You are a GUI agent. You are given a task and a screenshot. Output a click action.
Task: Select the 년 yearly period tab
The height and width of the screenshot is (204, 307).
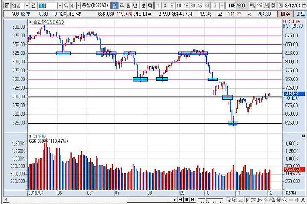point(135,6)
